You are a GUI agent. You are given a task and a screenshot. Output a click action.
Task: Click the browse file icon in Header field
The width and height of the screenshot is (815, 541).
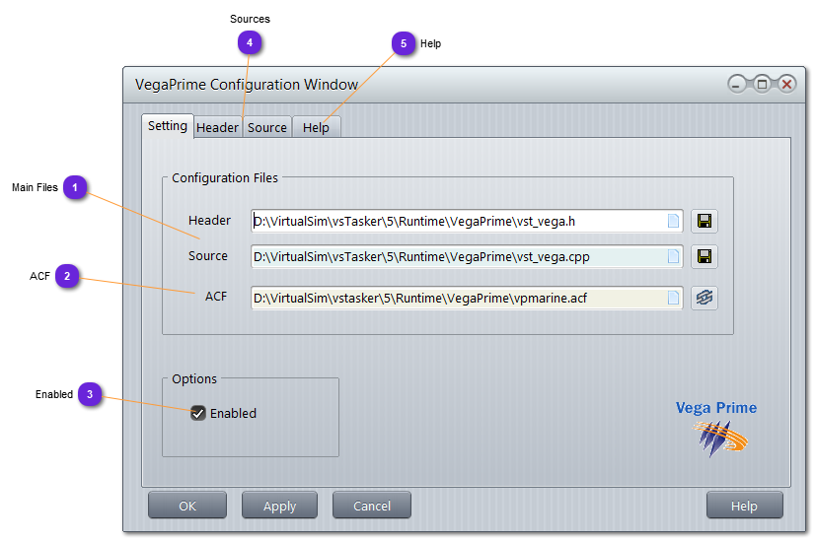pyautogui.click(x=673, y=222)
